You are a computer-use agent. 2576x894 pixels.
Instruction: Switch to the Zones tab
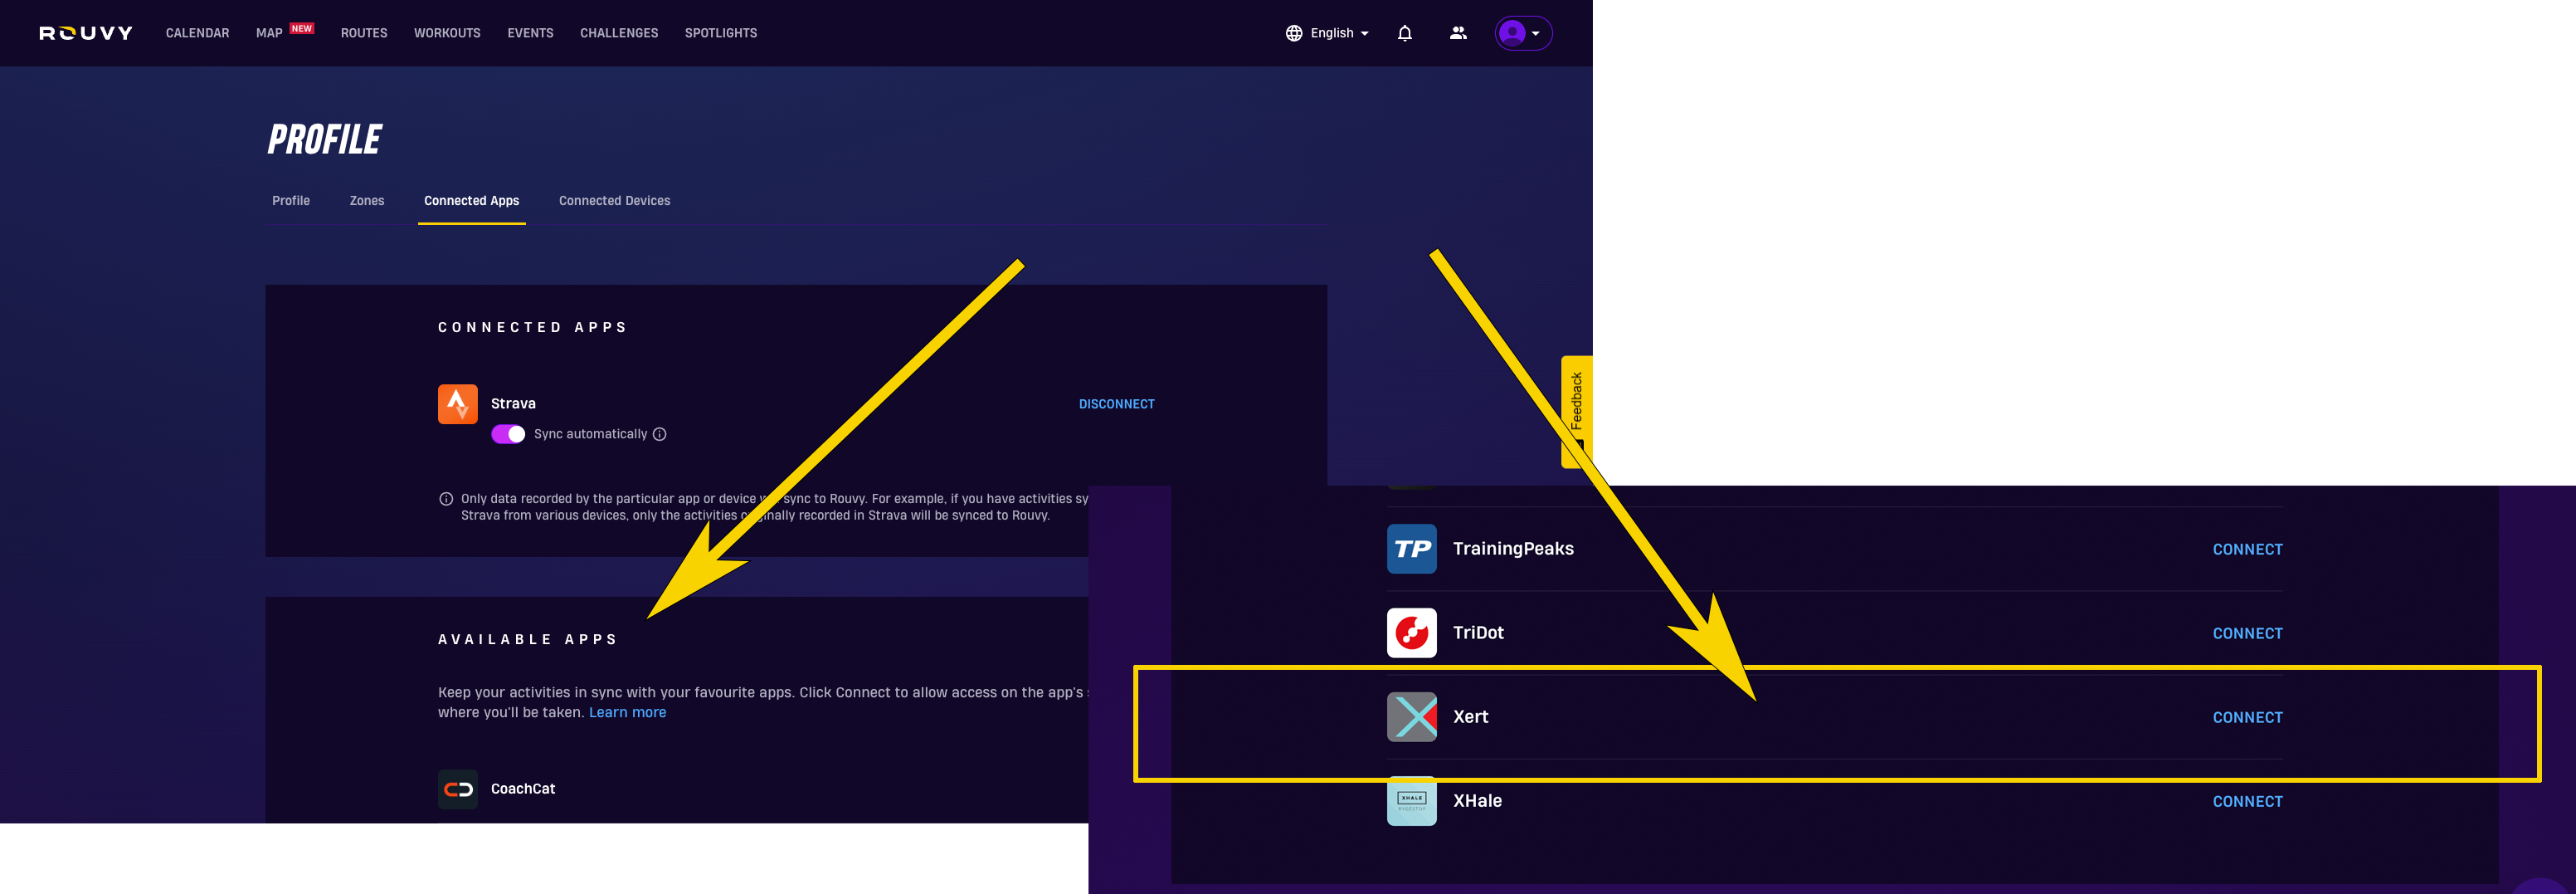pyautogui.click(x=367, y=201)
